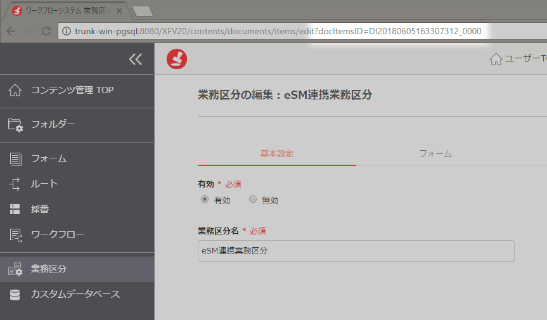Screen dimensions: 547x320
Task: Click the home icon beside コンテンツ管理 TOP
Action: click(x=15, y=90)
